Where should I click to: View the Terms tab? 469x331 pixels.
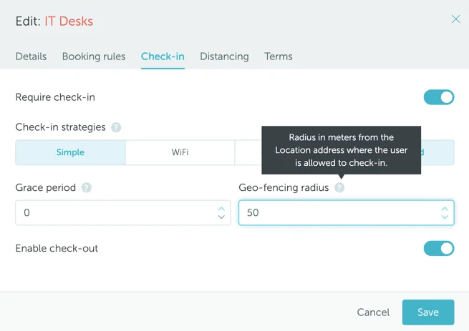[279, 56]
